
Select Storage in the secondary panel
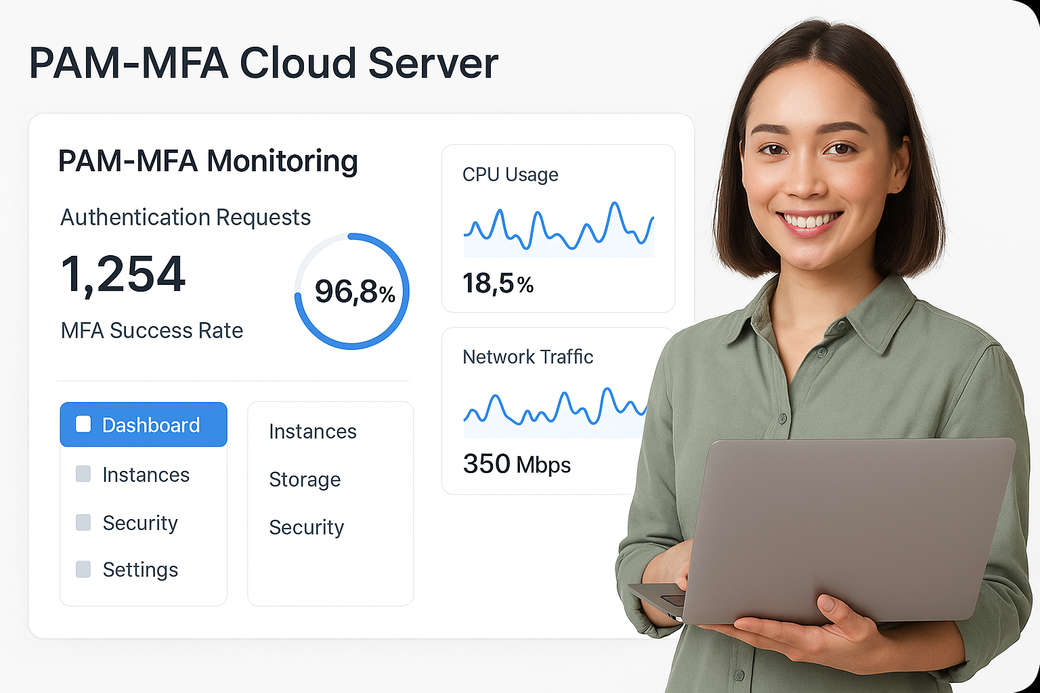click(x=305, y=479)
